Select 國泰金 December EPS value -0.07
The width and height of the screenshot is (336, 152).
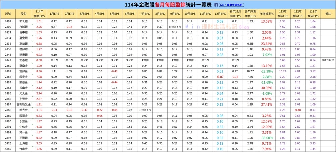coord(220,77)
